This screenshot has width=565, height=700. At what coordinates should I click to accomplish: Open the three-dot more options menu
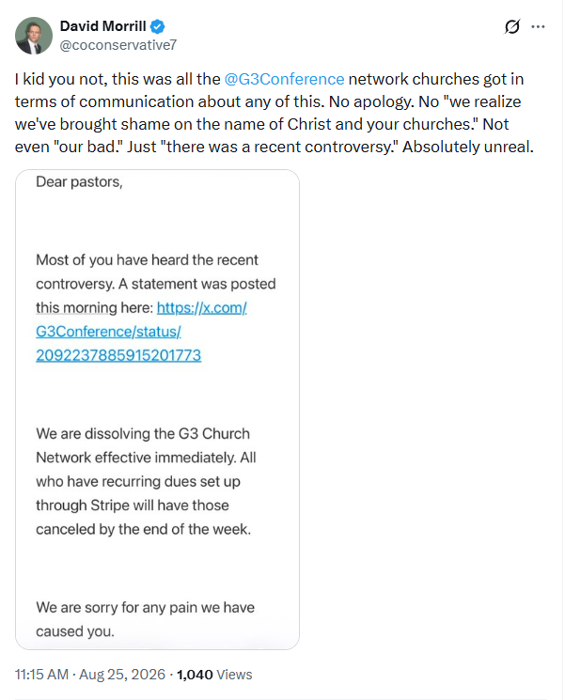pyautogui.click(x=538, y=27)
